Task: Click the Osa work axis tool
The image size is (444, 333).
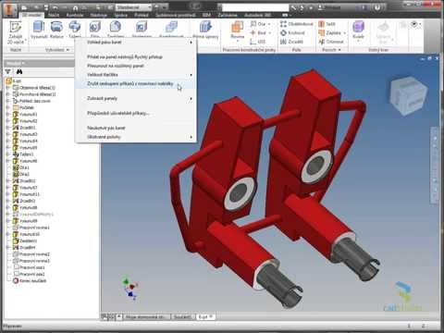Action: pos(260,24)
